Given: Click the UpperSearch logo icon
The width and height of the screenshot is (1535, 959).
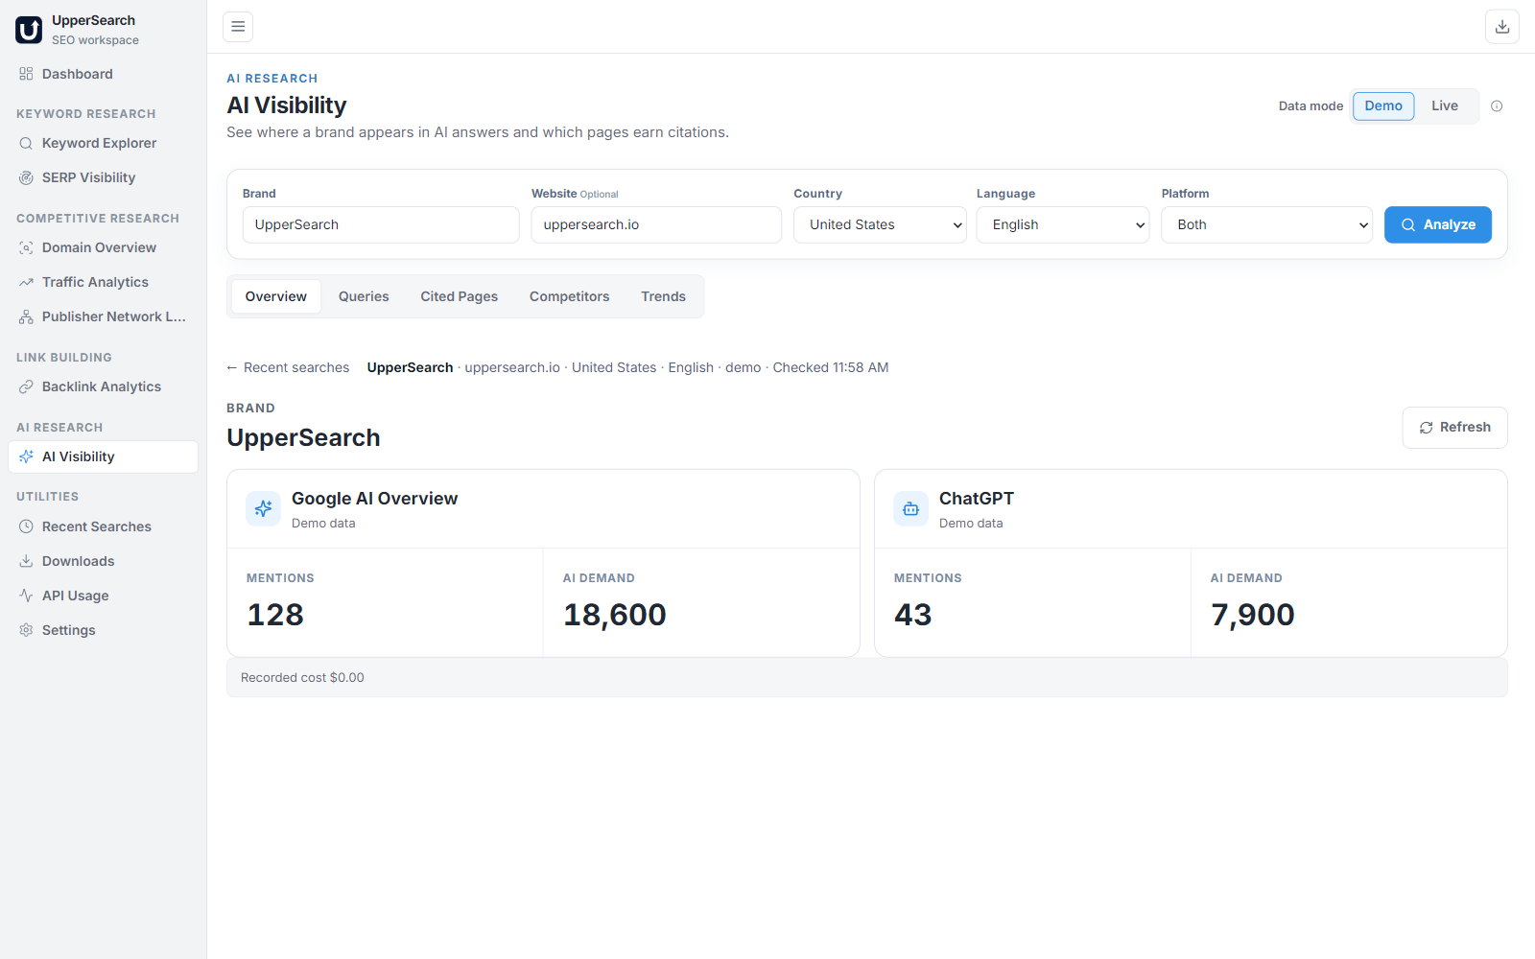Looking at the screenshot, I should [29, 30].
